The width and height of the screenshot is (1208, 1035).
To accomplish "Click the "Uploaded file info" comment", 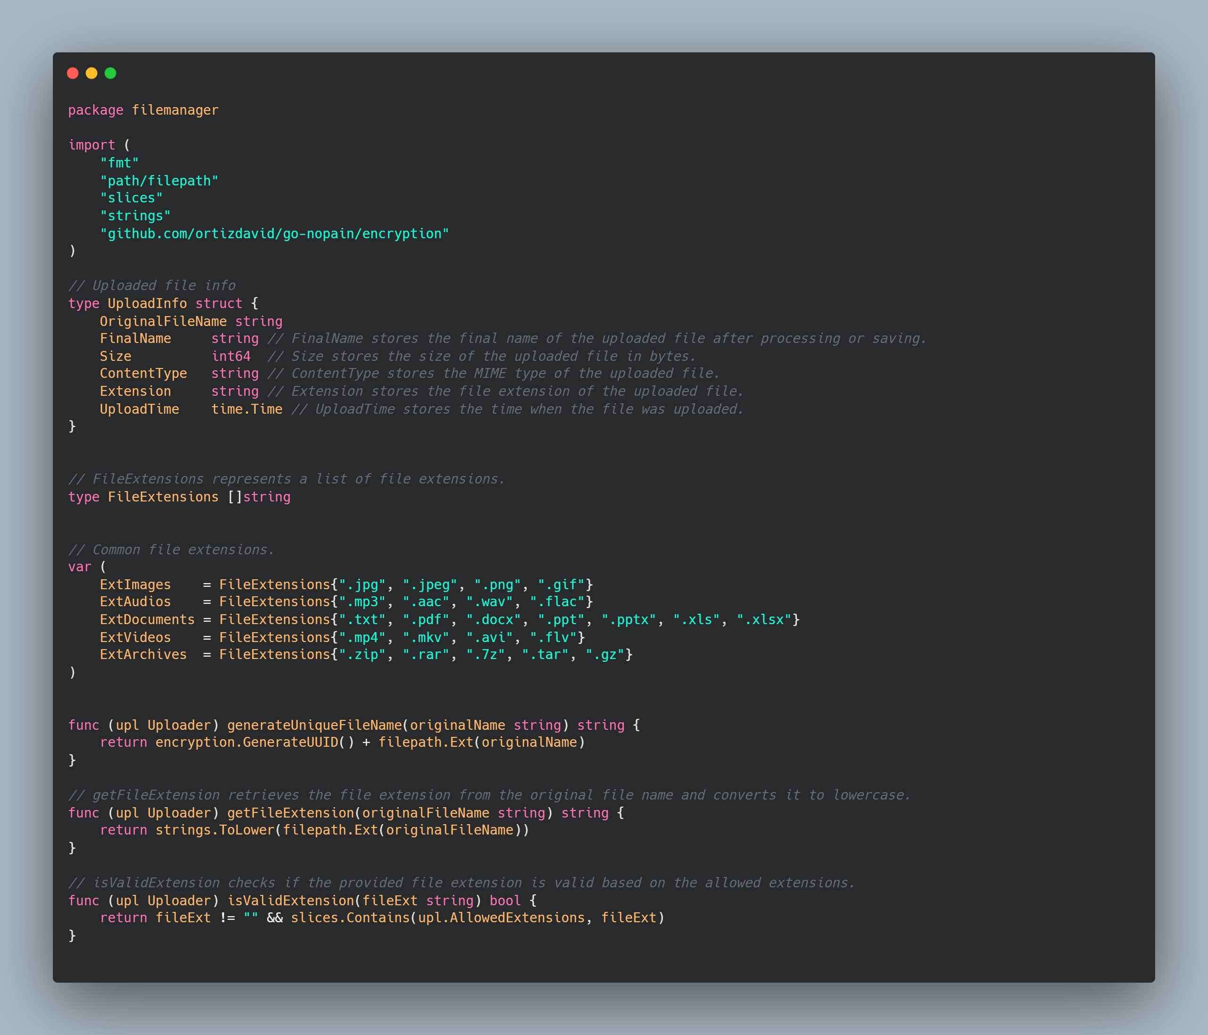I will [x=151, y=285].
